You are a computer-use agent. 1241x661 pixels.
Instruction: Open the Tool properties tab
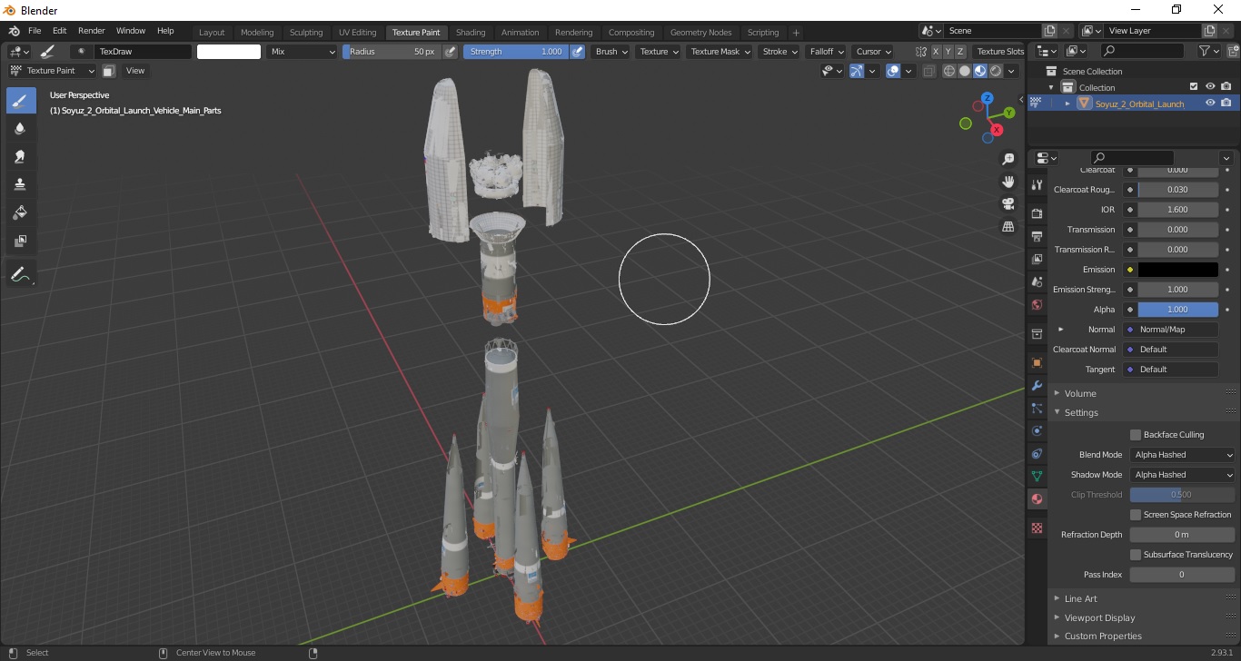1037,184
